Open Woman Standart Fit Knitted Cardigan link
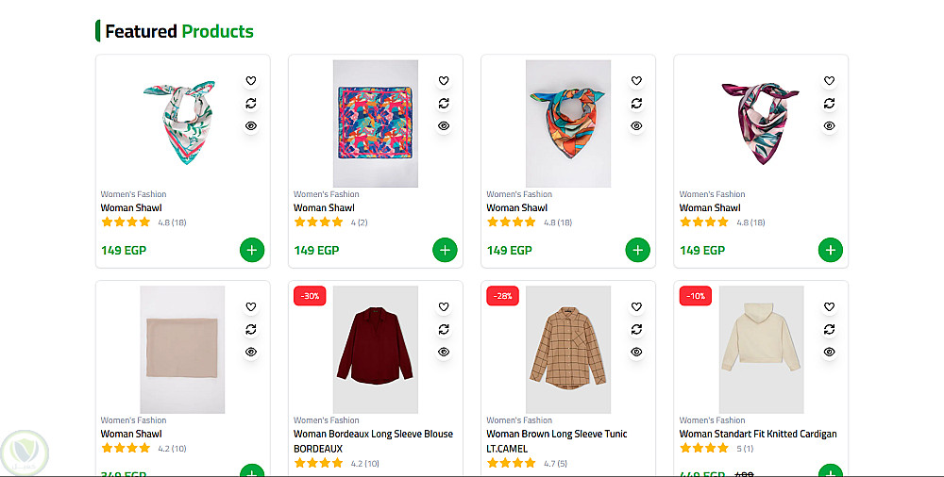944x477 pixels. (757, 435)
